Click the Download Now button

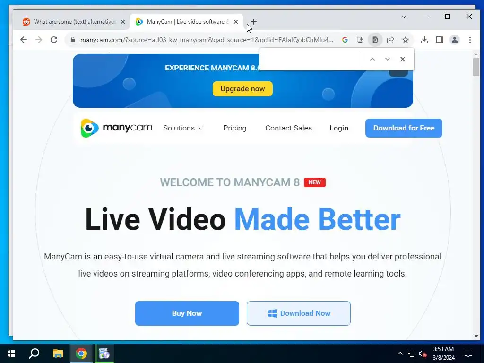[299, 313]
